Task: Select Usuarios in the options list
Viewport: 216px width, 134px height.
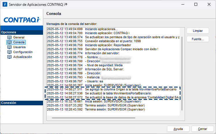Action: [19, 47]
